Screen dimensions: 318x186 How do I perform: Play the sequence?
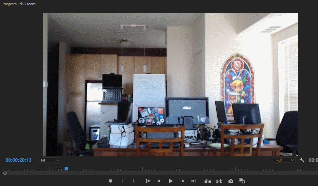[170, 181]
